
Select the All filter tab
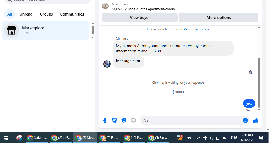point(9,14)
